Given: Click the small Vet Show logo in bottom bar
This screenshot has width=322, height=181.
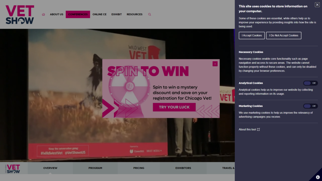Looking at the screenshot, I should point(13,169).
